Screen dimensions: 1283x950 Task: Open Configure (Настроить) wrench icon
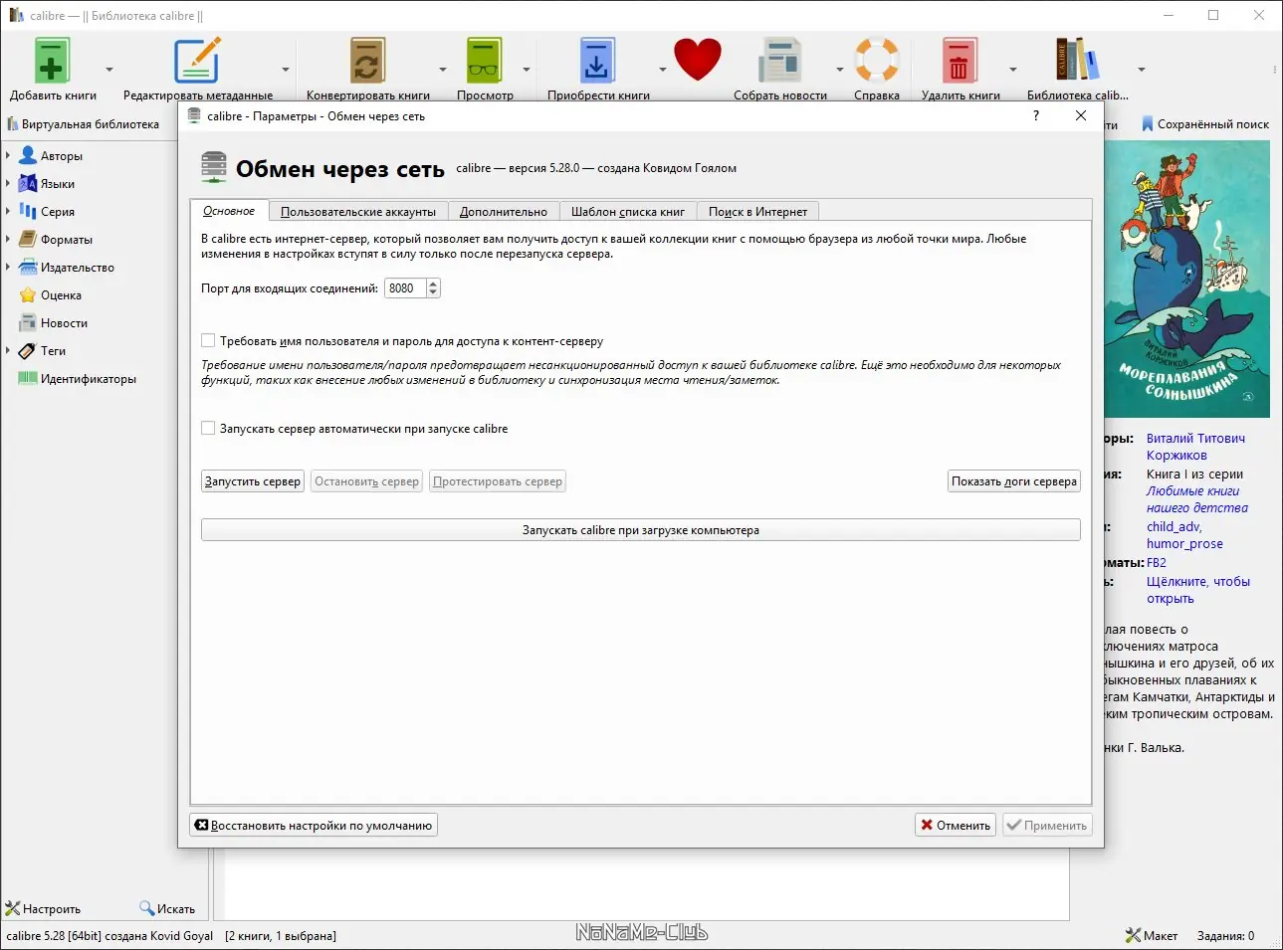point(13,908)
